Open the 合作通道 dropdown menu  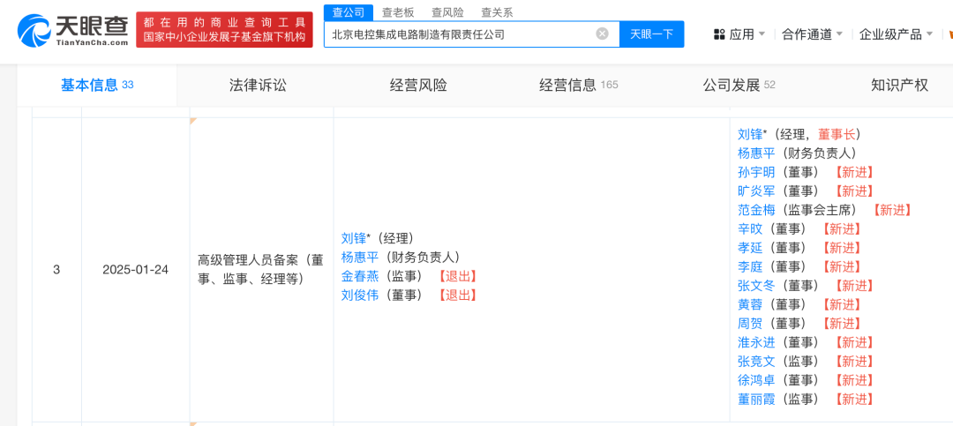[x=812, y=34]
